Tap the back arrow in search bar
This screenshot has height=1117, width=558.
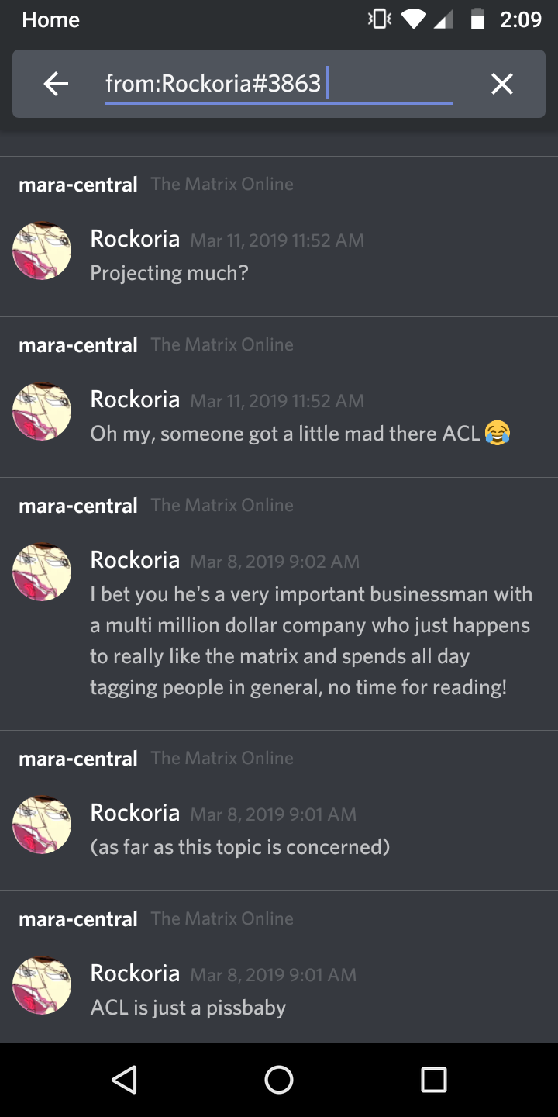click(x=56, y=84)
